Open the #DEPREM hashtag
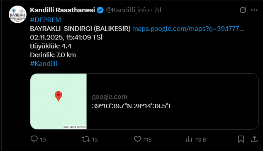 click(45, 20)
